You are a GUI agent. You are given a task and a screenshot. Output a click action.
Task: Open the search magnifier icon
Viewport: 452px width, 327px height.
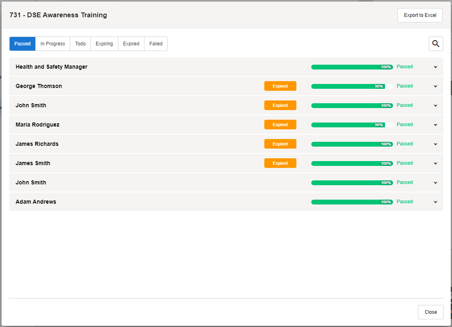click(x=436, y=44)
